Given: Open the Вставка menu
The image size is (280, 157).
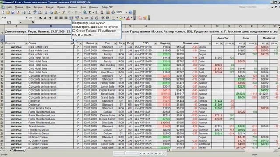Looking at the screenshot, I should [38, 7].
